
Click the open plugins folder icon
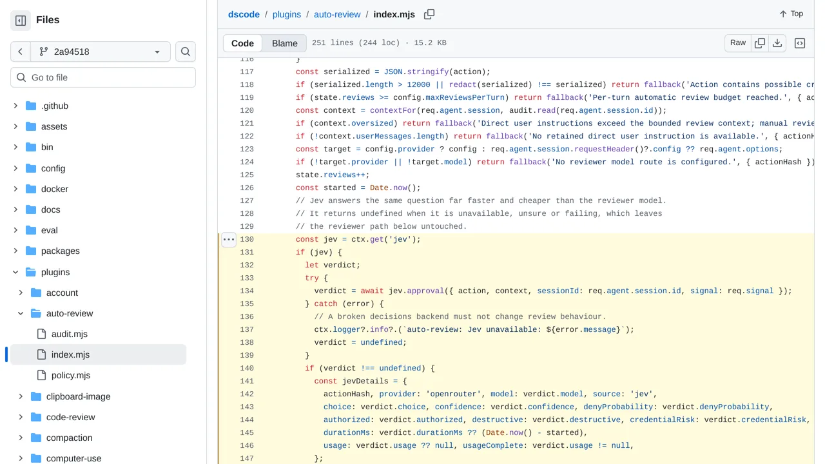click(31, 272)
